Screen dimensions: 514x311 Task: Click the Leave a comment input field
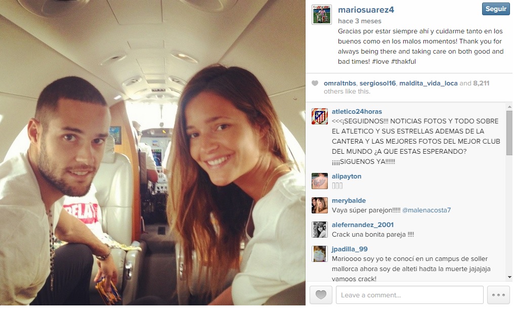(409, 295)
